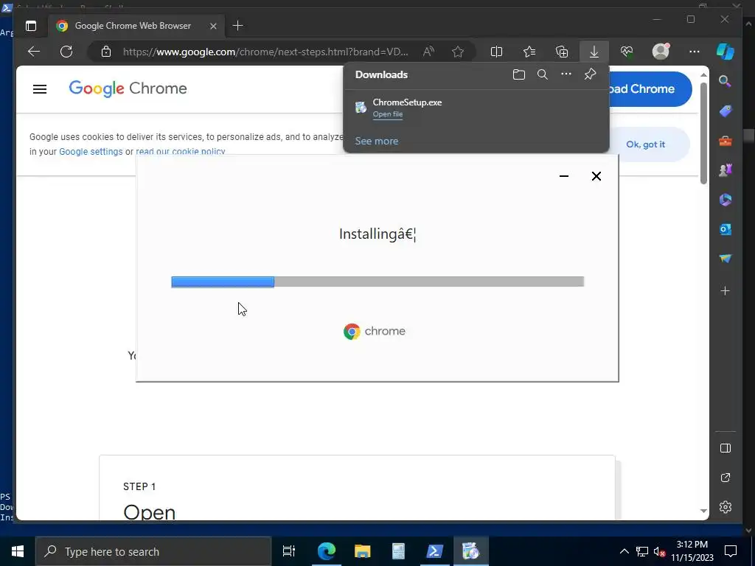Reload the page with the refresh icon
This screenshot has width=755, height=566.
66,52
